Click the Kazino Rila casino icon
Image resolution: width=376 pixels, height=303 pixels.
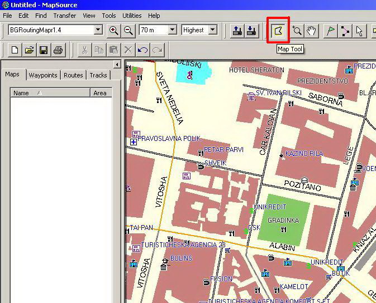282,156
